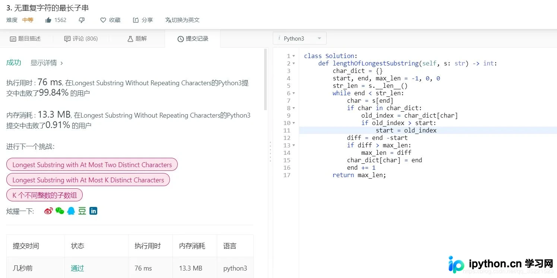
Task: Share result on Douban icon
Action: tap(82, 211)
